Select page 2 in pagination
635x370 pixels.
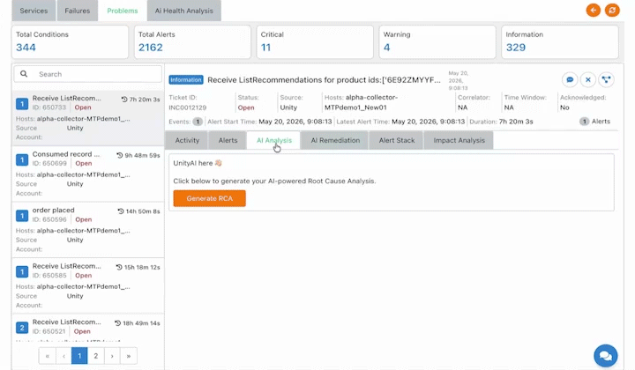[x=96, y=356]
